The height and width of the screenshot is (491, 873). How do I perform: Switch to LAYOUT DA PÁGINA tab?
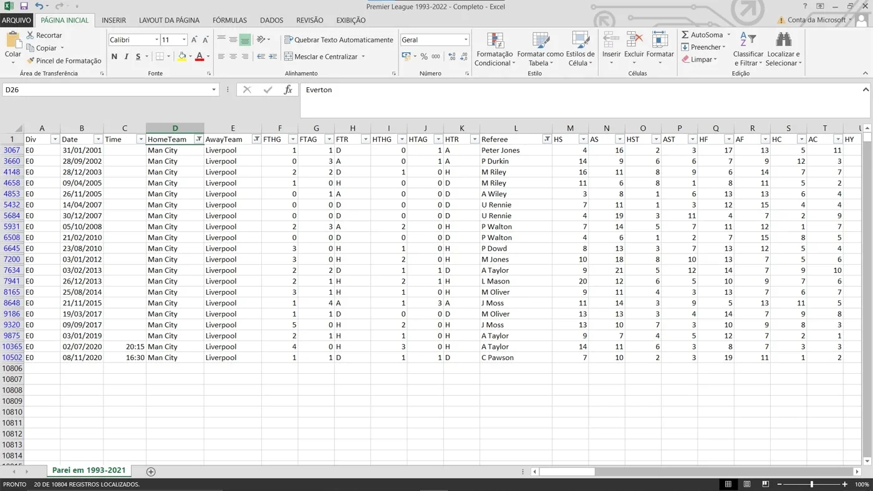click(169, 21)
